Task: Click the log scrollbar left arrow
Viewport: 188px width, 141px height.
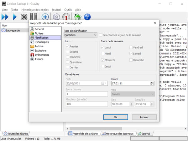Action: tap(67, 129)
